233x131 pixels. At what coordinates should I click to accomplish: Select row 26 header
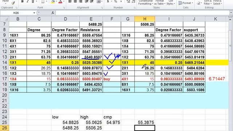click(4, 128)
